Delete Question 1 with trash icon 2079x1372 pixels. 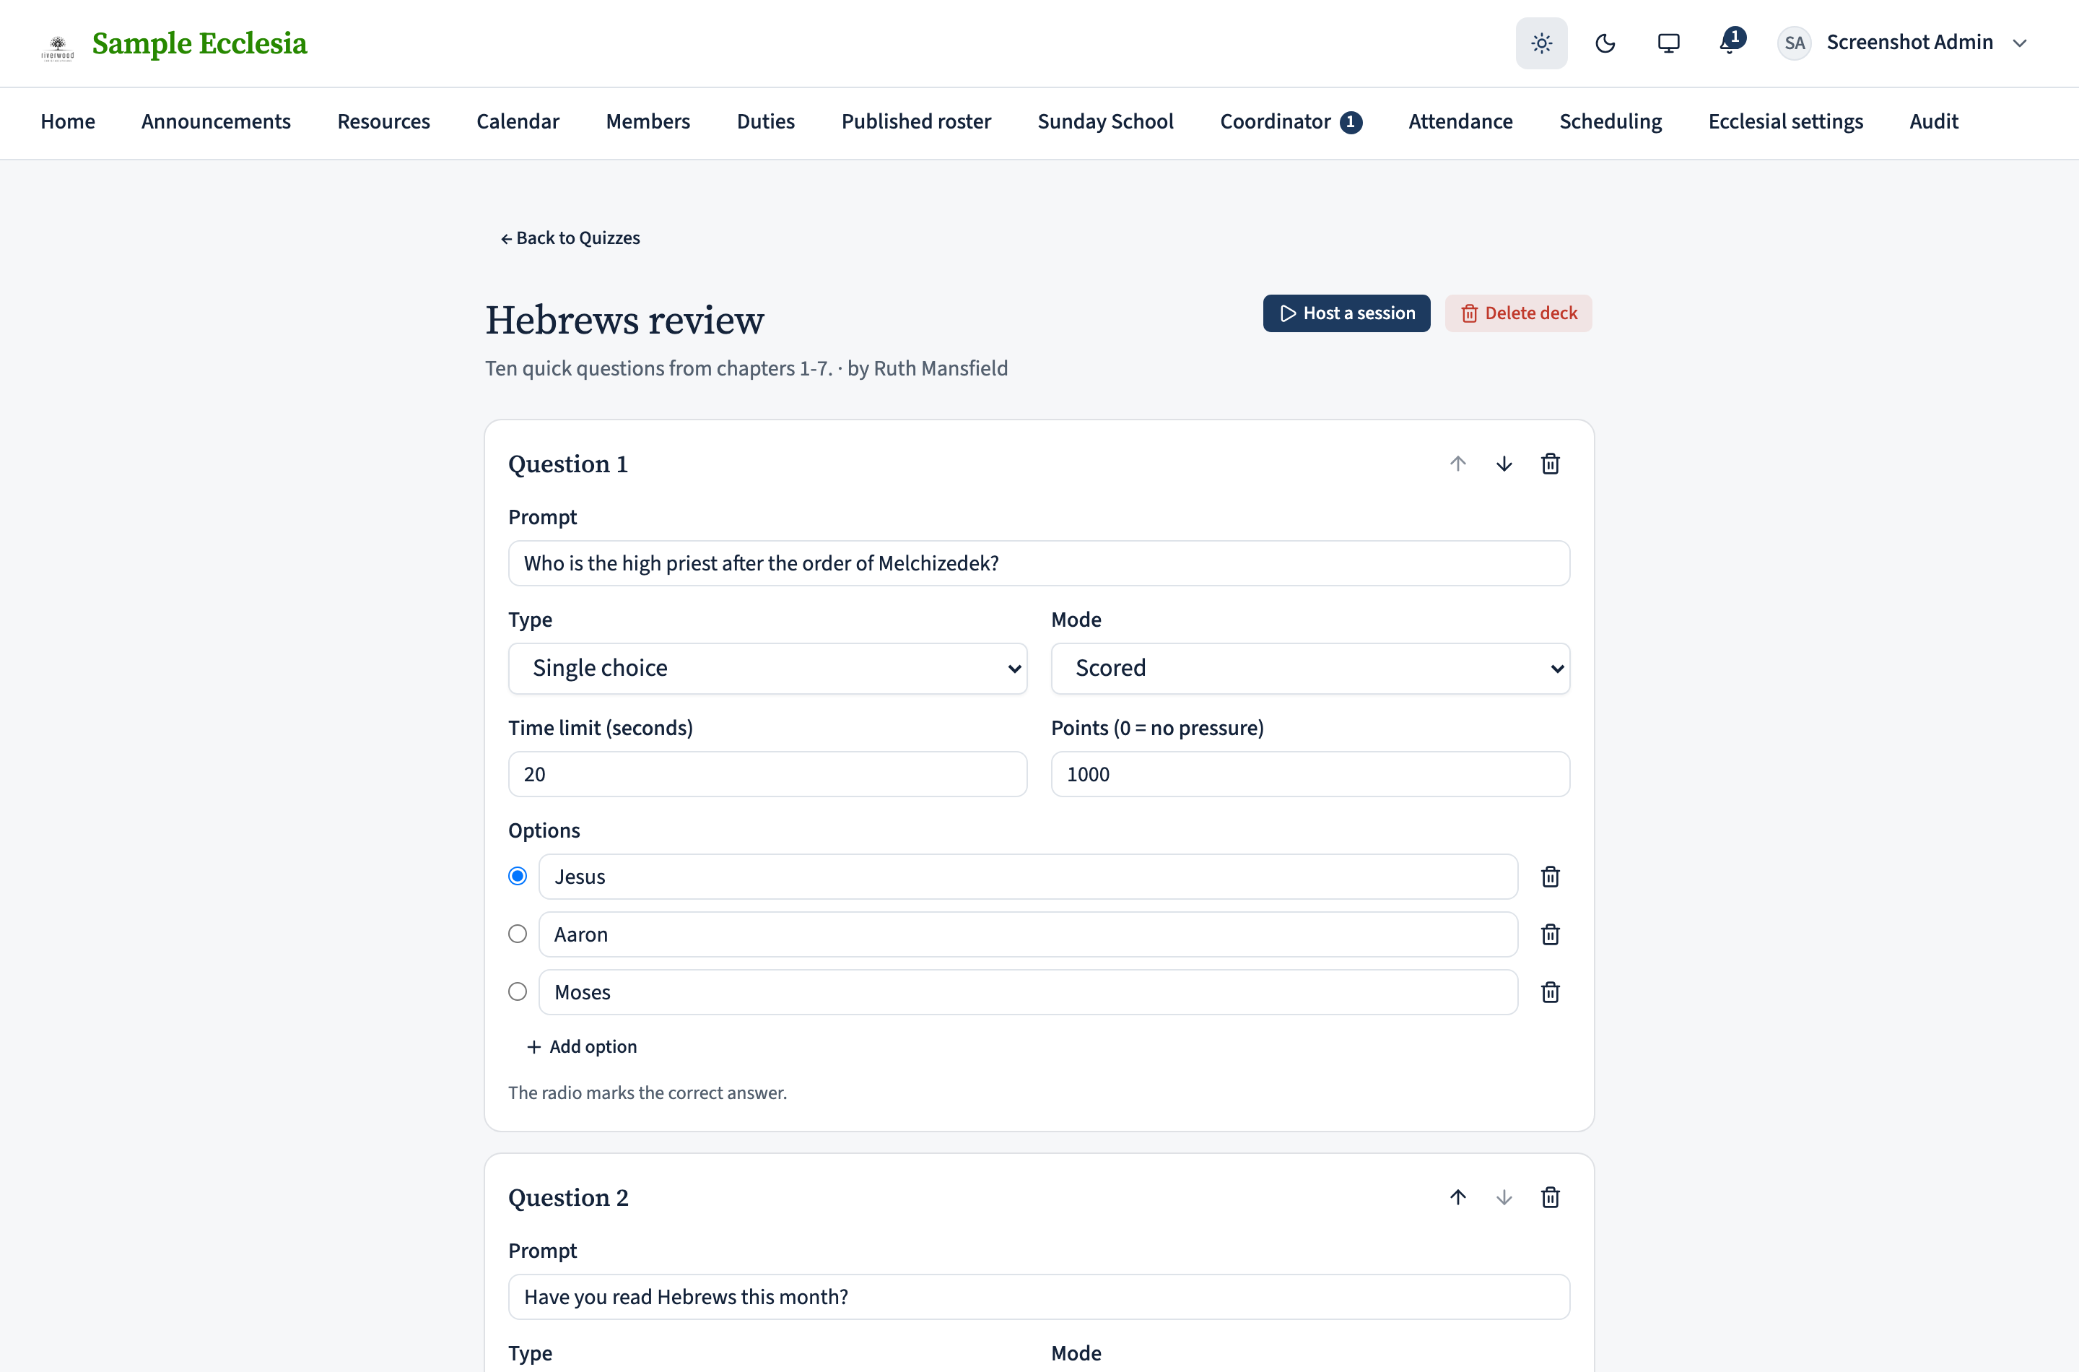pyautogui.click(x=1550, y=464)
